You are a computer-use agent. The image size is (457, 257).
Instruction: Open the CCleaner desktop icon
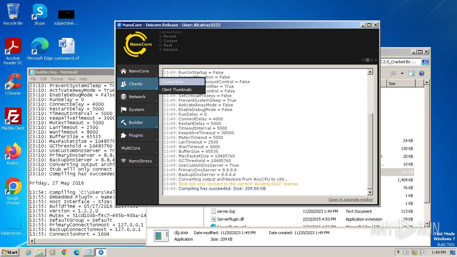(x=13, y=84)
